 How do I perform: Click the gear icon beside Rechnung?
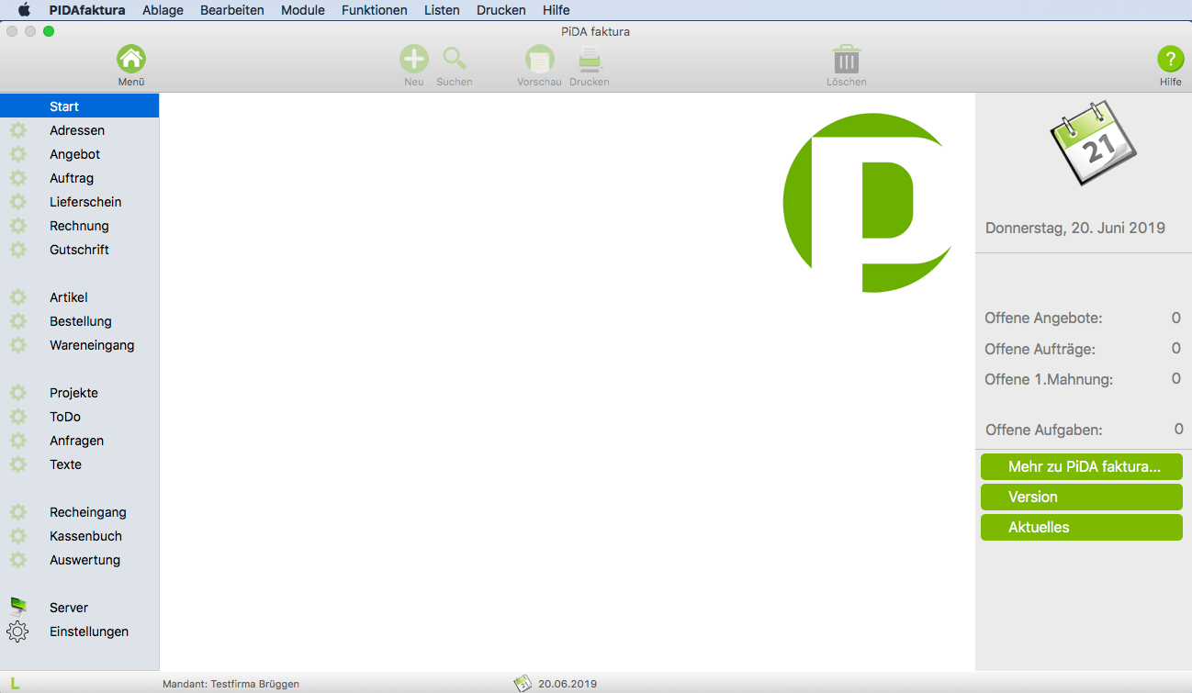(x=17, y=226)
